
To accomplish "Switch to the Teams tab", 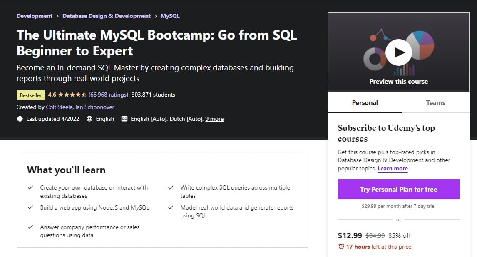I will 435,102.
